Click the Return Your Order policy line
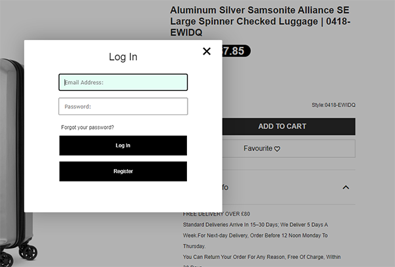The image size is (395, 267). 262,257
